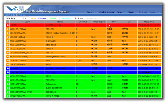This screenshot has width=168, height=104.
Task: Click the Vayo logo
Action: click(15, 9)
